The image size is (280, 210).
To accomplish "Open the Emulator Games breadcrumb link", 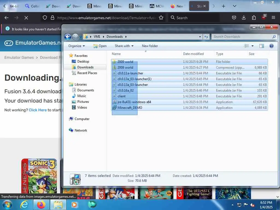I will [19, 57].
